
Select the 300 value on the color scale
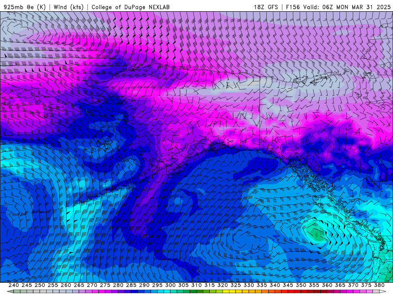coord(170,285)
